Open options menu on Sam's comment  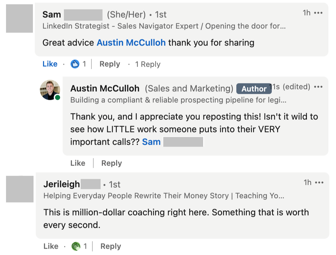318,13
